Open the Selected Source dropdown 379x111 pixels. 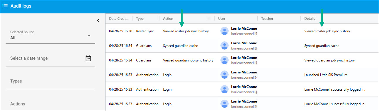pos(50,36)
